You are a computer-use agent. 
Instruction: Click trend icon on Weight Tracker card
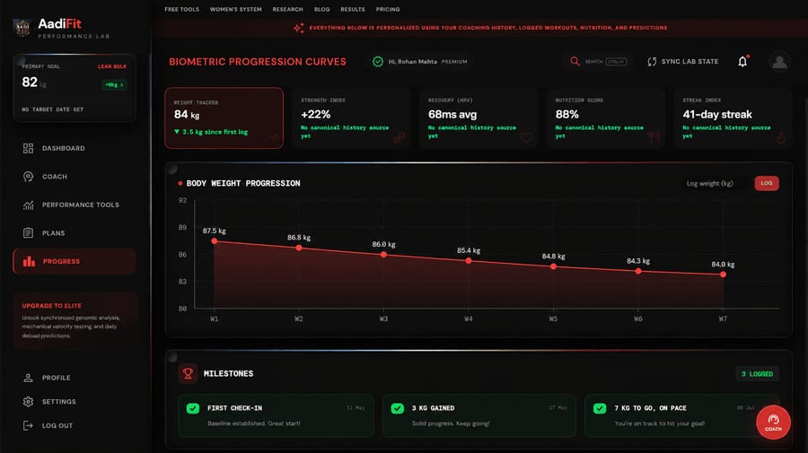pyautogui.click(x=272, y=137)
